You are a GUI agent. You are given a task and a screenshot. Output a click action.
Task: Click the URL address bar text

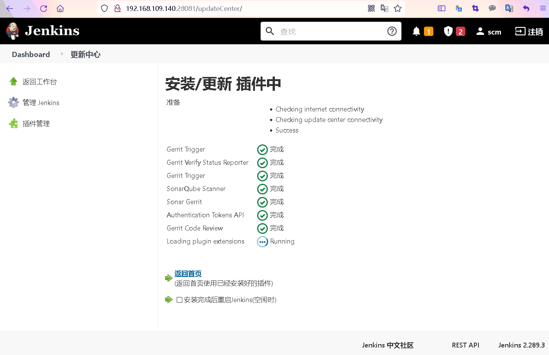tap(184, 8)
